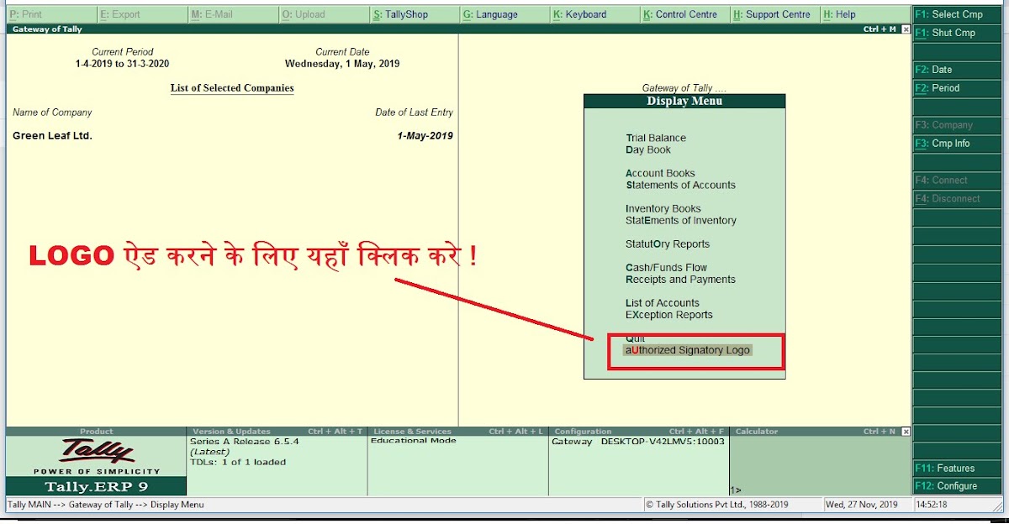The height and width of the screenshot is (529, 1009).
Task: Open the Support Centre
Action: (x=774, y=13)
